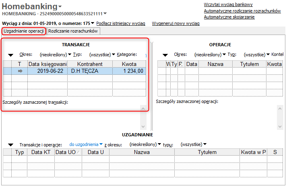The height and width of the screenshot is (187, 287).
Task: Click 'Automatyczne rozliczanie rozrachunków' link
Action: coord(242,11)
